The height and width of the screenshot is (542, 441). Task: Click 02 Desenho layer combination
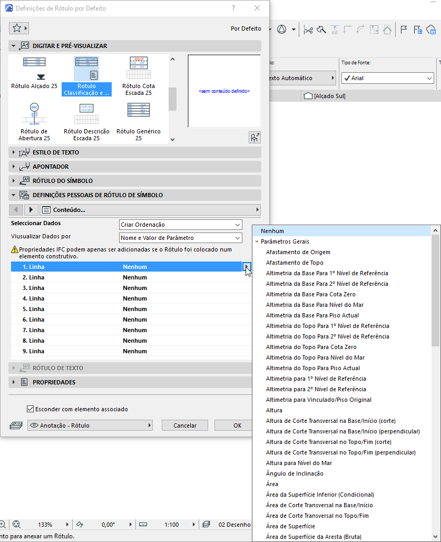pyautogui.click(x=234, y=525)
